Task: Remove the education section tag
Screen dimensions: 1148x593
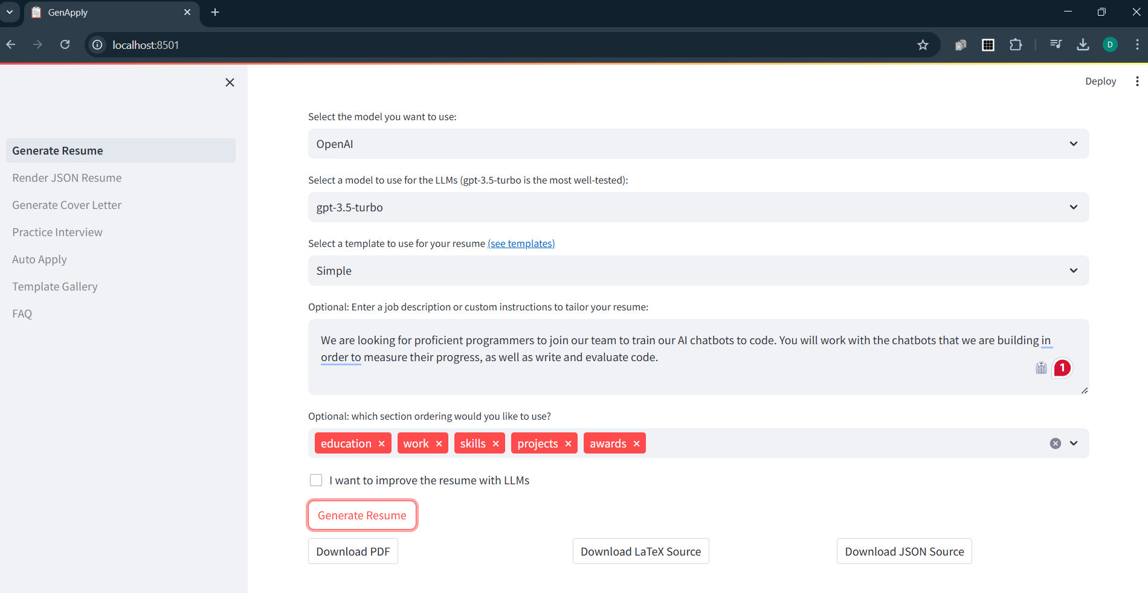Action: 382,444
